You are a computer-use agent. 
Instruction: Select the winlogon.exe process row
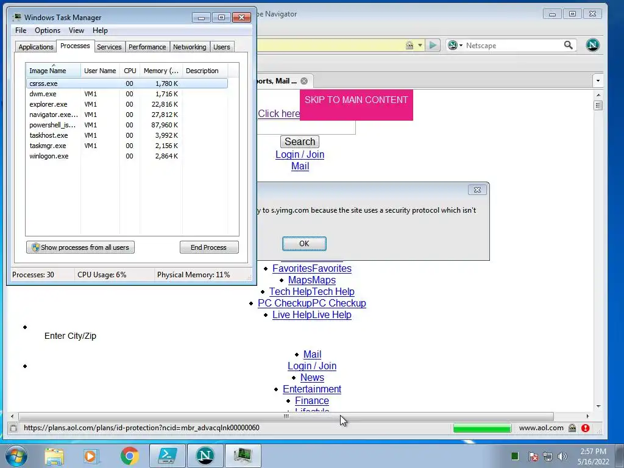click(x=127, y=156)
